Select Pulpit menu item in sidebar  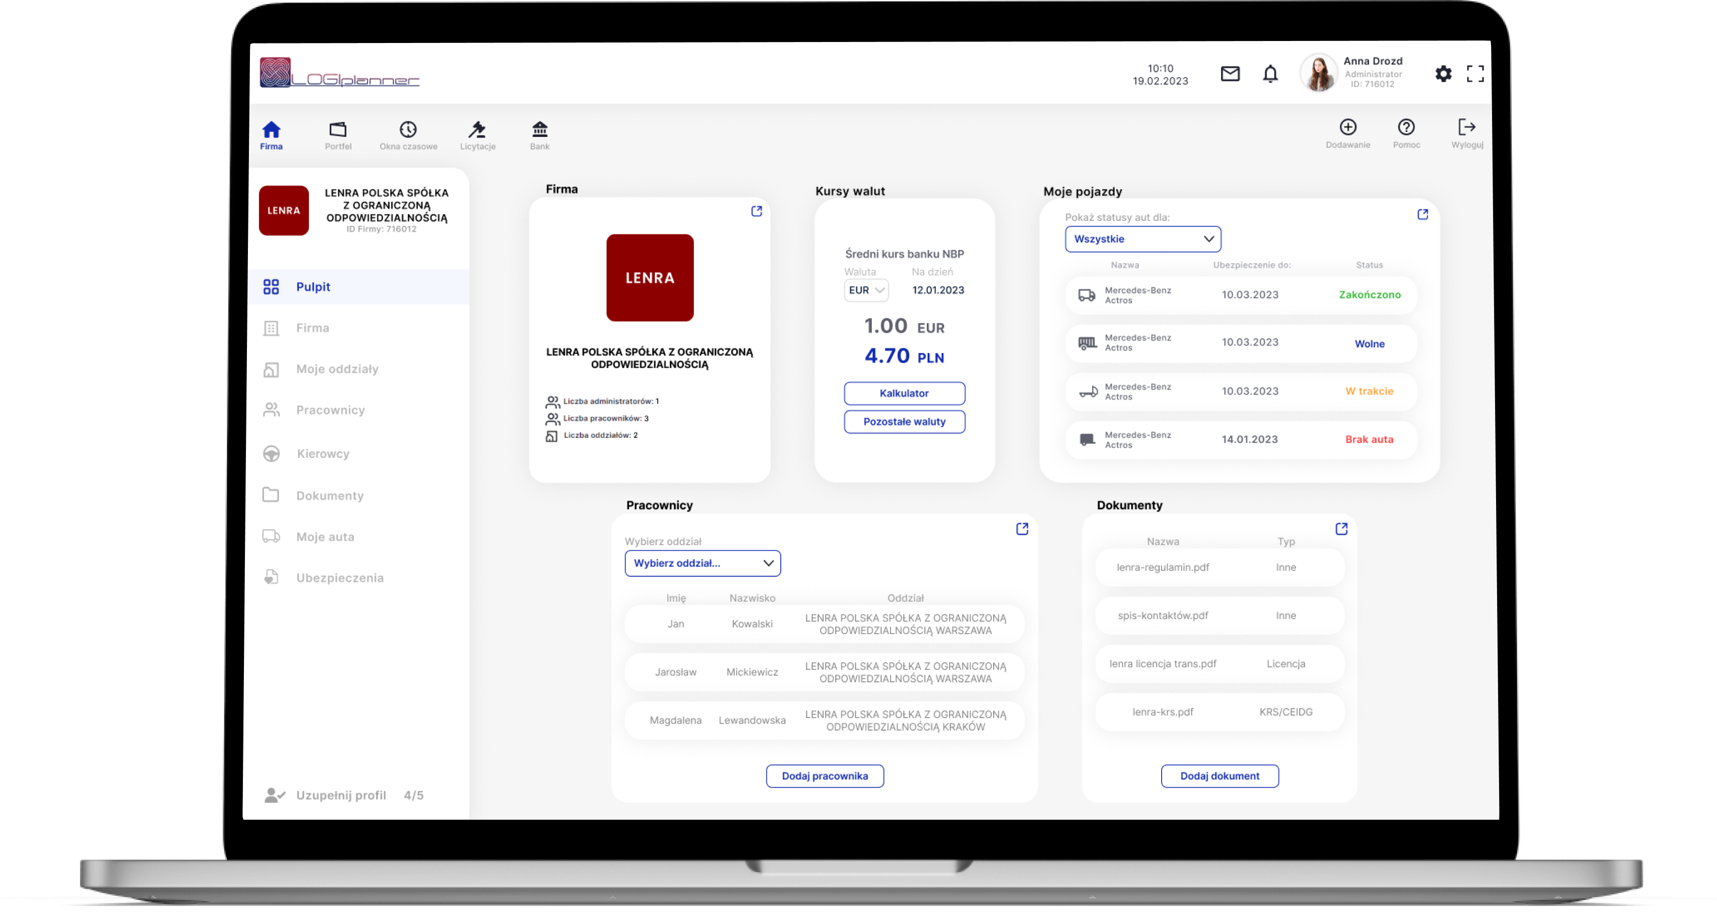(314, 286)
